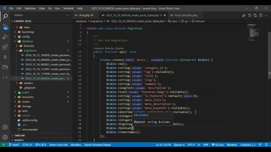271x152 pixels.
Task: Switch to the PostController.php tab
Action: tap(186, 15)
